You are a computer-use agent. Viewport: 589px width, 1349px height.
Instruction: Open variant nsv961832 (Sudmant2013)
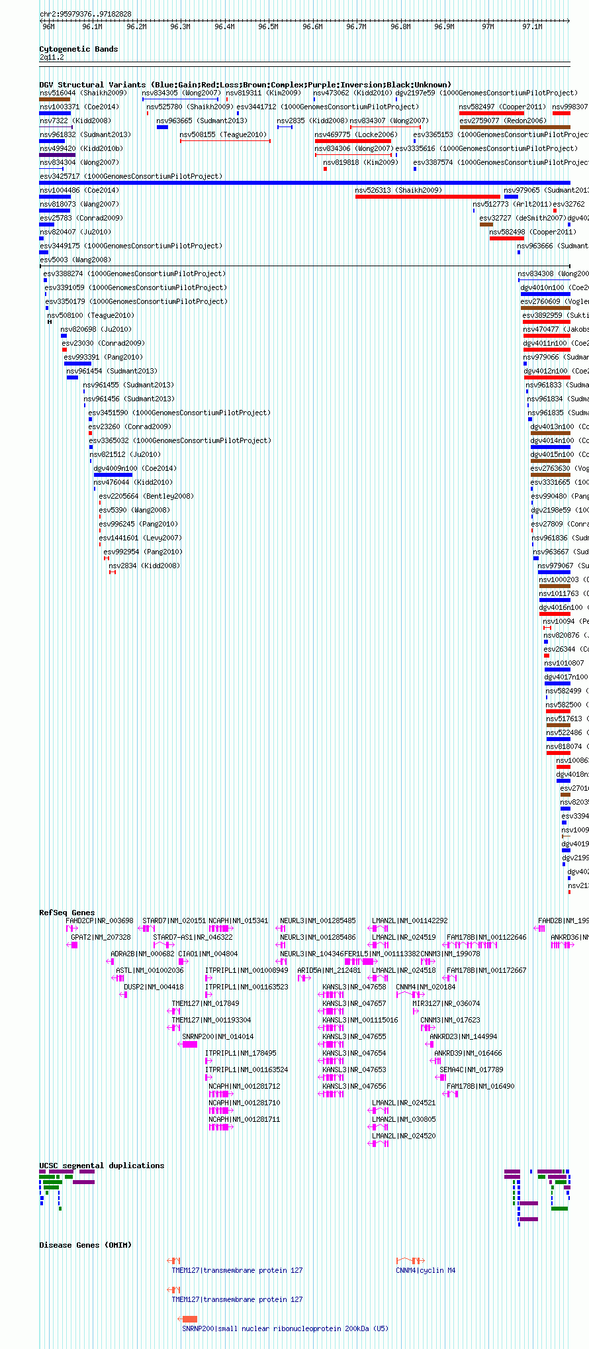(85, 134)
